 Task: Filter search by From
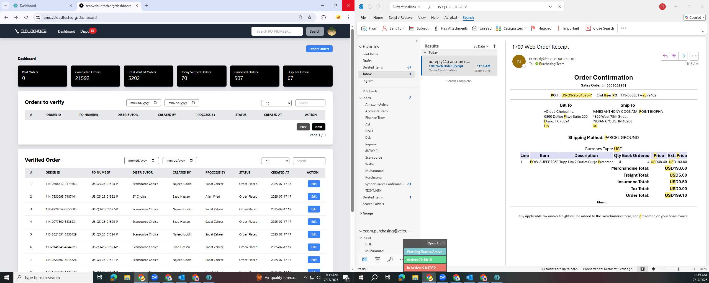tap(369, 28)
